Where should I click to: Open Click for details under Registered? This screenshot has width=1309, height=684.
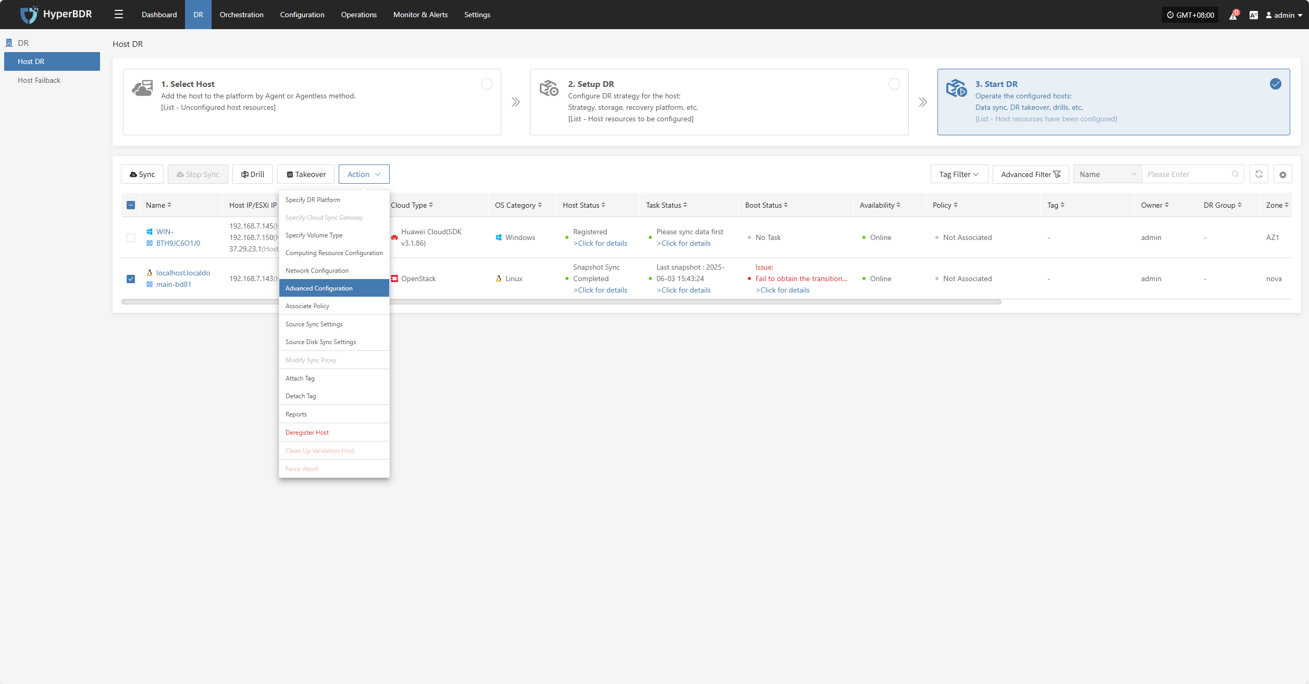tap(600, 243)
